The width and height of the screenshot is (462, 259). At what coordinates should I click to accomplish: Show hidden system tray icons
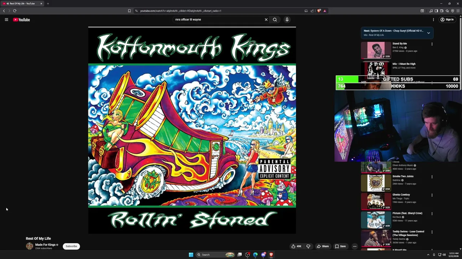click(428, 255)
